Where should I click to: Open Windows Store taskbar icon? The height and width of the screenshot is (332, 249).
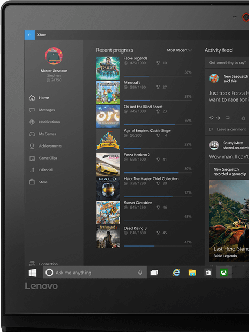(208, 273)
